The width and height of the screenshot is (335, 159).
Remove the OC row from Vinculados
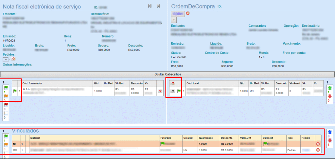click(x=318, y=150)
